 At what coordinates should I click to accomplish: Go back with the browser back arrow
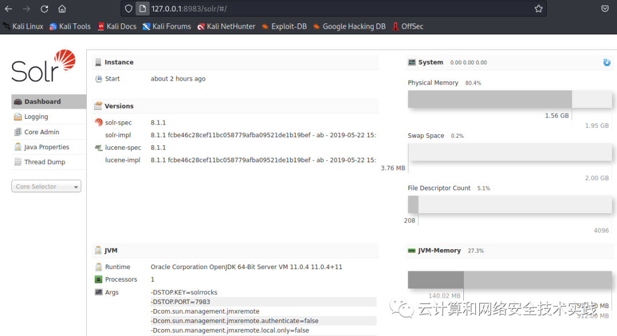9,9
